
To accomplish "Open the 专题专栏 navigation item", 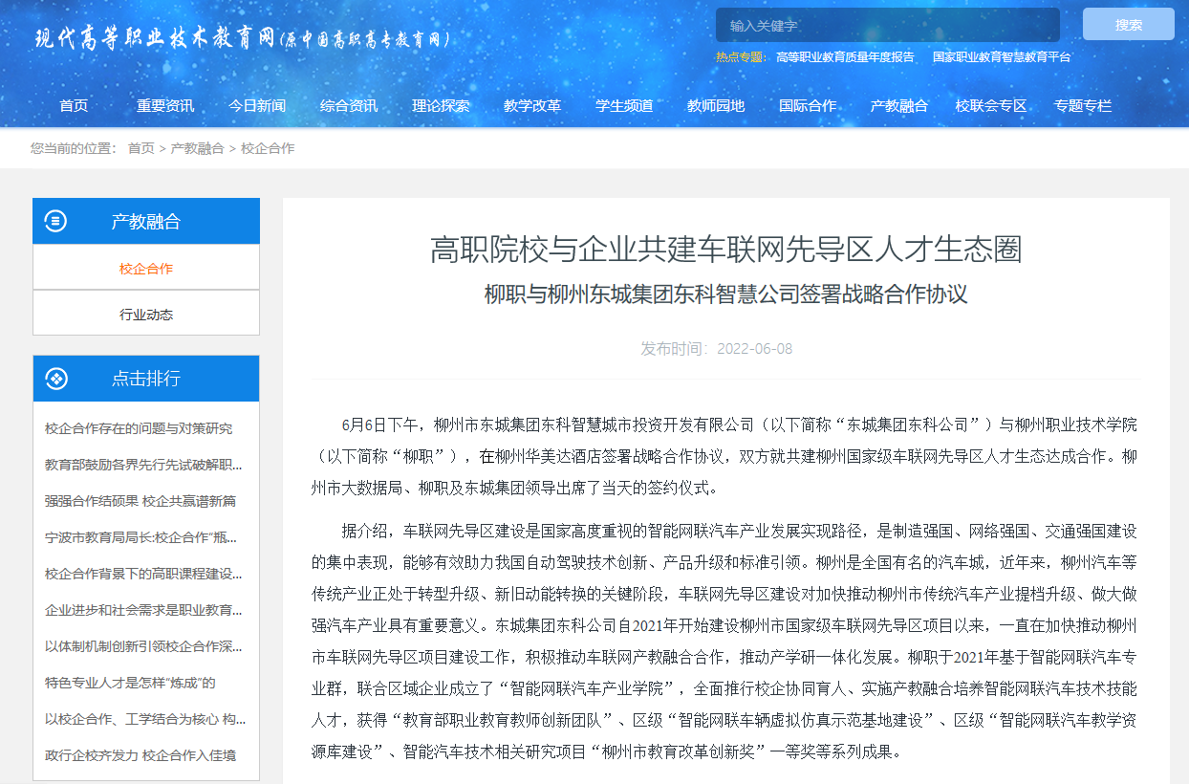I will tap(1083, 106).
